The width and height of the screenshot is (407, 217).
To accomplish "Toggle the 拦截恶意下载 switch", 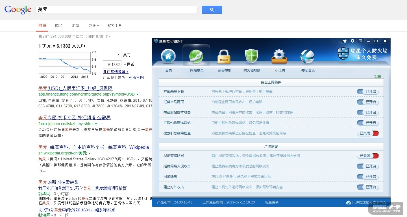I will [368, 92].
